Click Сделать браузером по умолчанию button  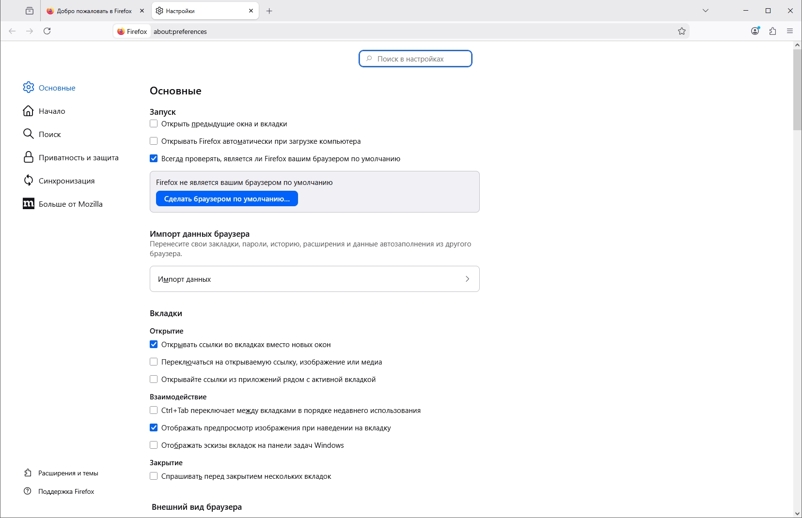pyautogui.click(x=227, y=198)
